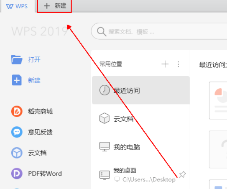Click the cube icon in the 常用位置 list
Viewport: 227px width, 189px height.
tap(105, 118)
